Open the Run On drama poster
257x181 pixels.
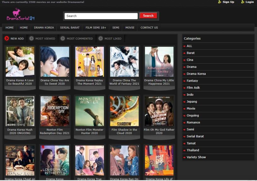[x=124, y=161]
